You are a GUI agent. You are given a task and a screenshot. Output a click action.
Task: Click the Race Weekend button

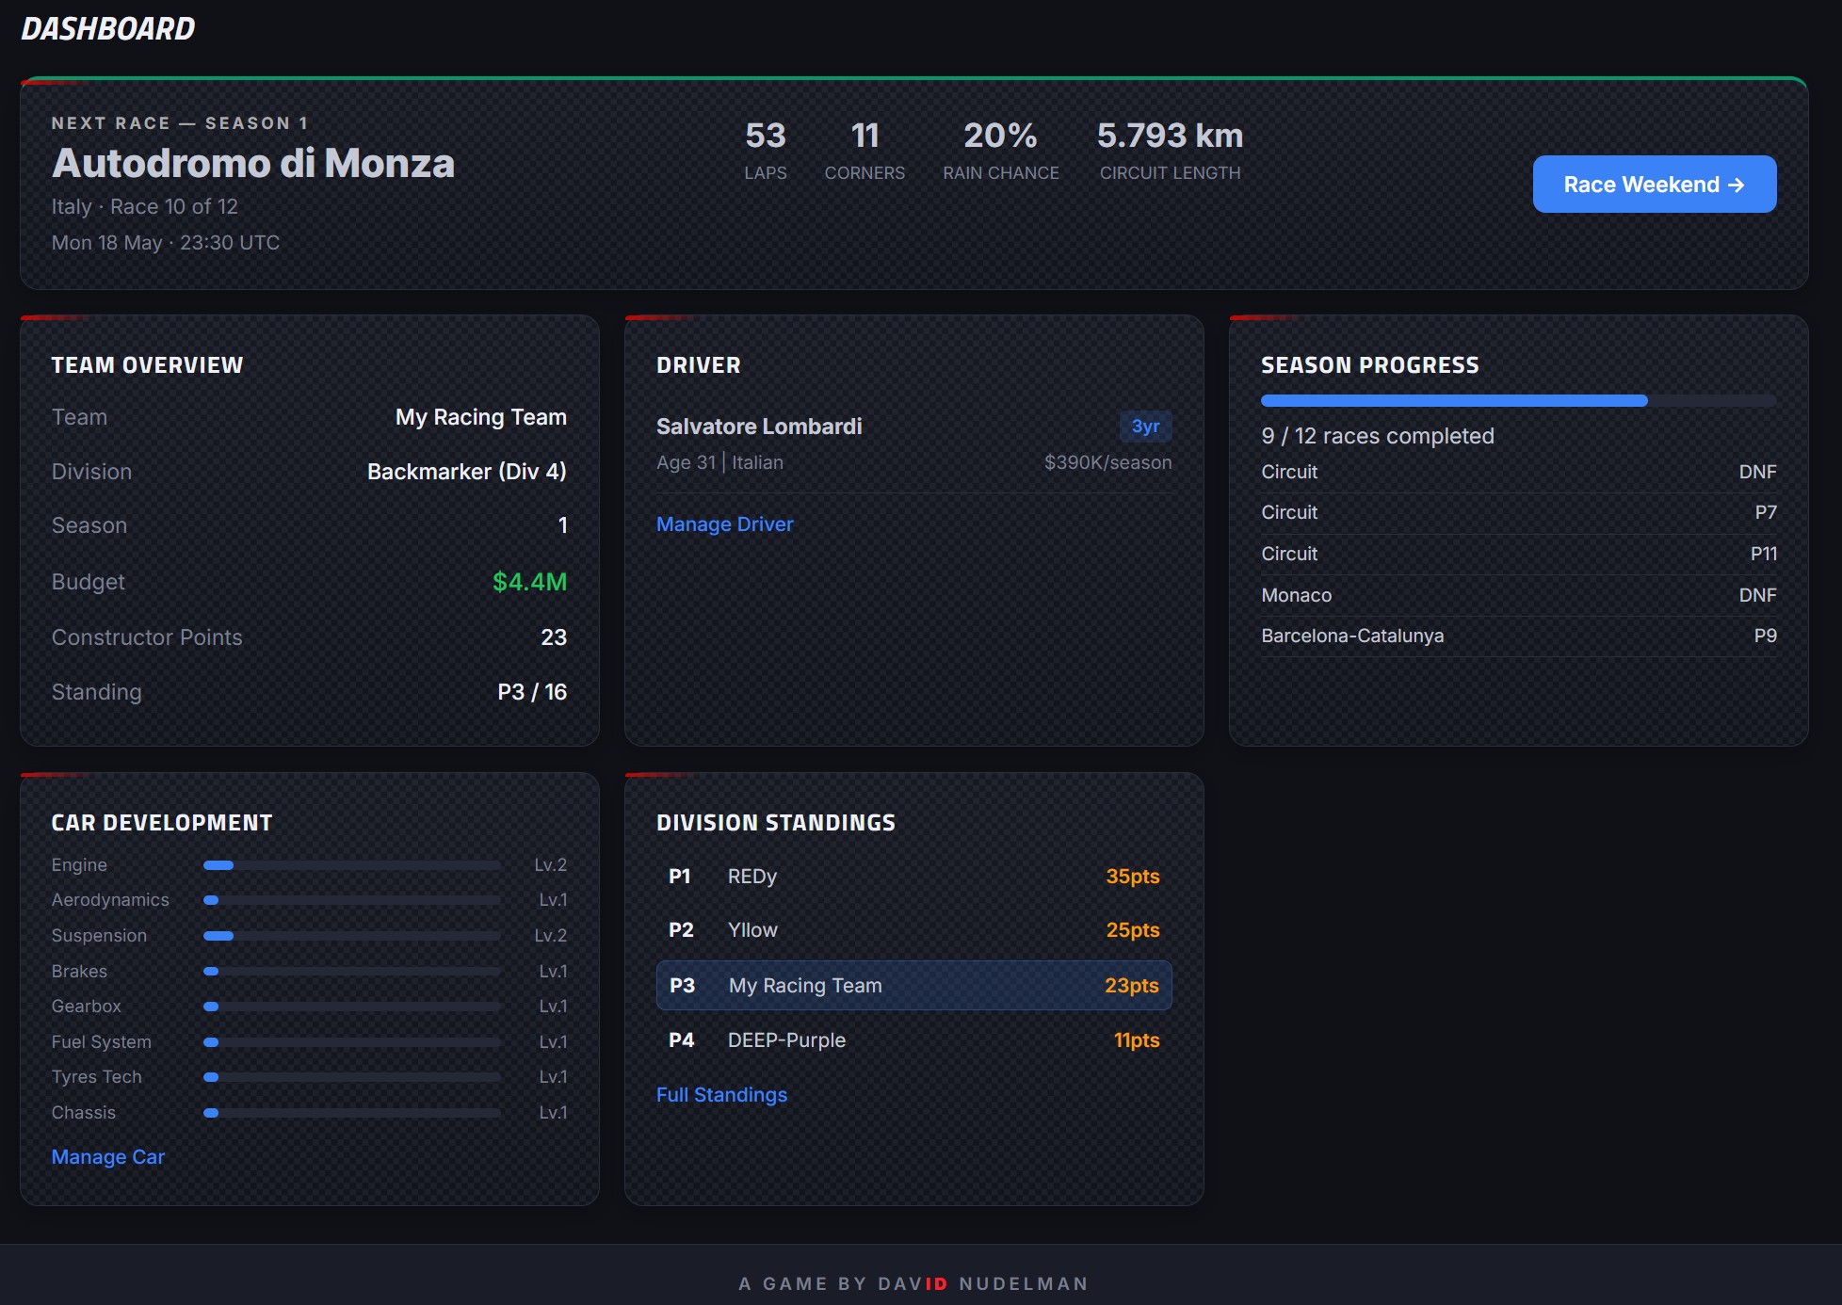pyautogui.click(x=1654, y=185)
